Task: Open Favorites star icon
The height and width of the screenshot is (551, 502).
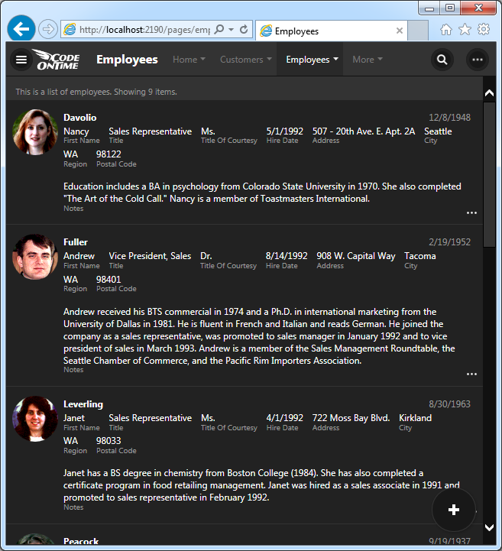Action: [465, 30]
